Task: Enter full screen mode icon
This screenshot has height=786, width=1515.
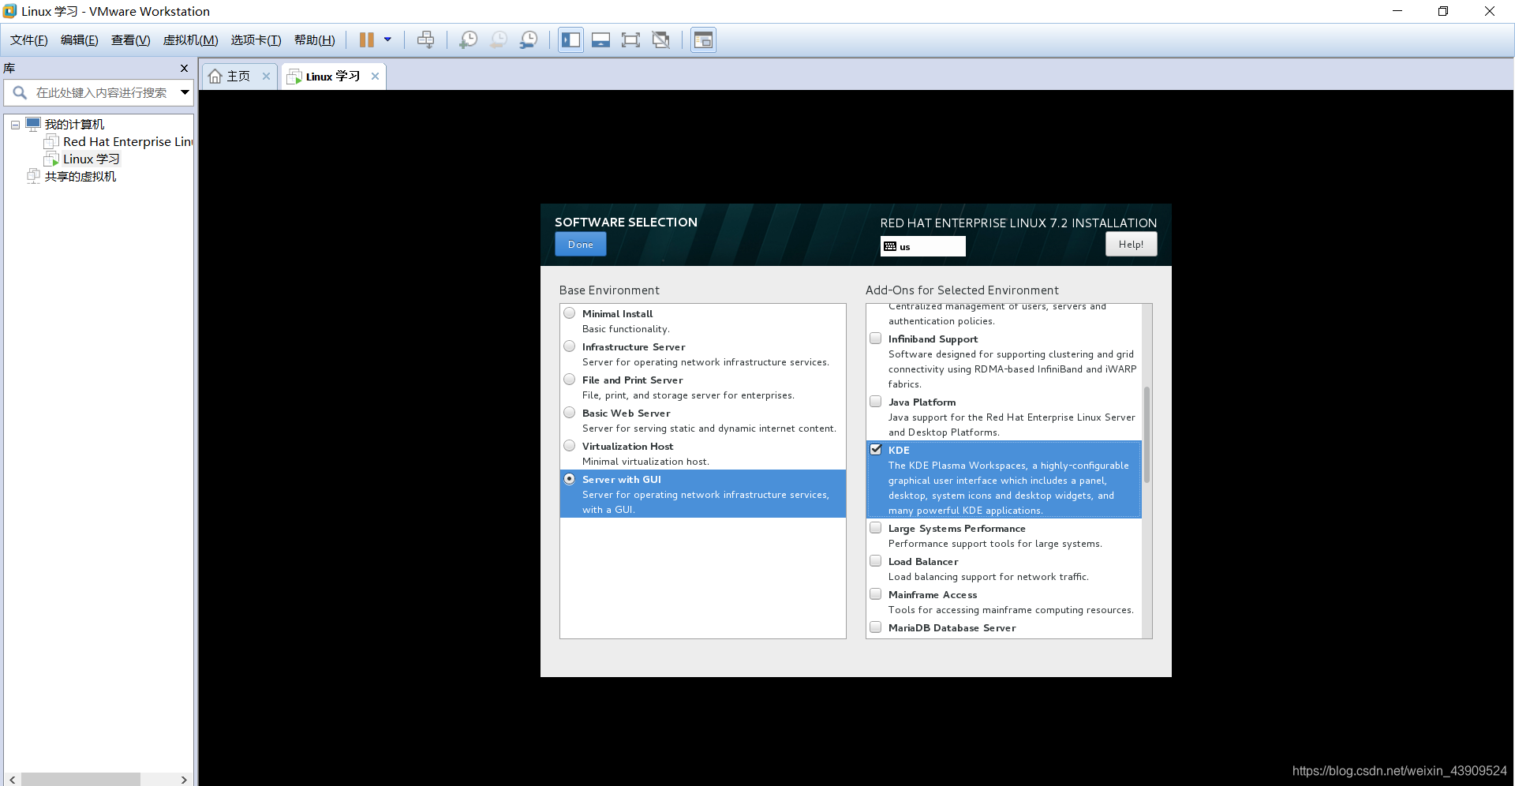Action: (x=630, y=39)
